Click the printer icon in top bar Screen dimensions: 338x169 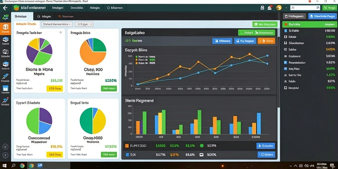point(262,8)
